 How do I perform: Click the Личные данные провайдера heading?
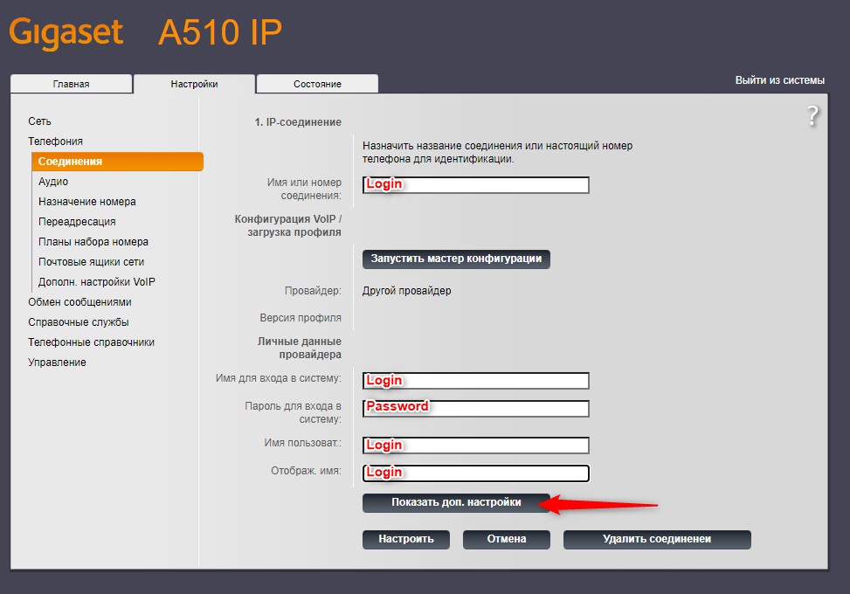300,348
